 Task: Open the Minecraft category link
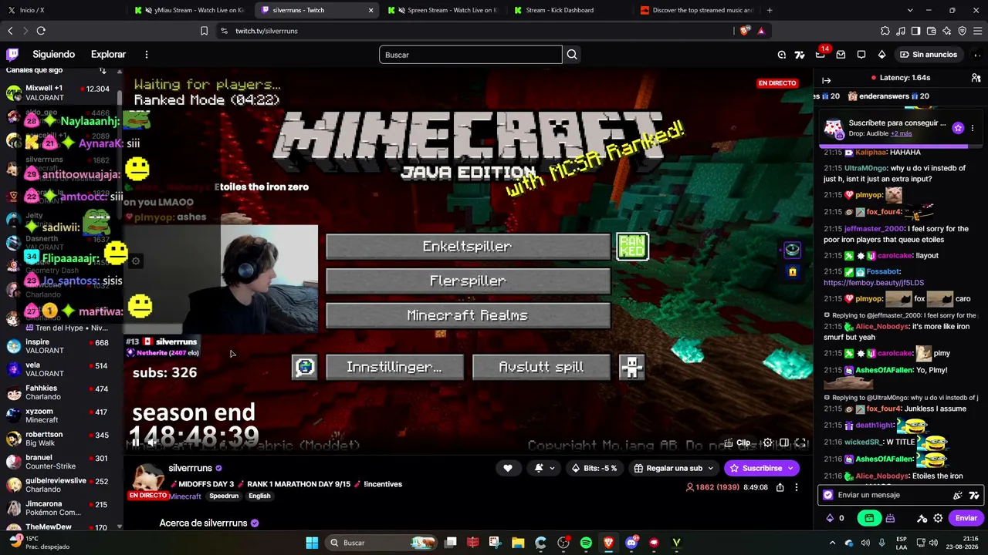pos(185,496)
